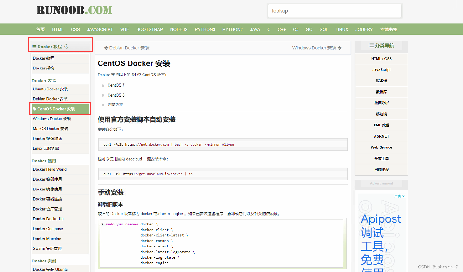Open the BOOTSTRAP menu item
This screenshot has height=272, width=463.
pyautogui.click(x=149, y=29)
